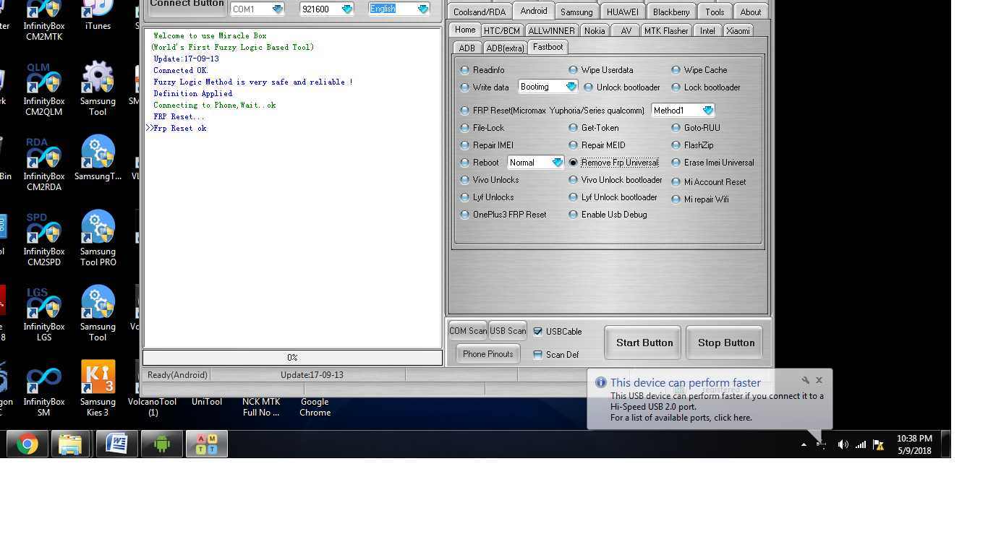Select Wipe Userdata radio option
The image size is (988, 555).
(x=601, y=70)
